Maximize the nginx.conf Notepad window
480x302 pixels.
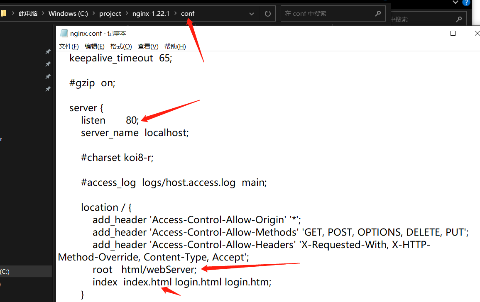pyautogui.click(x=453, y=34)
